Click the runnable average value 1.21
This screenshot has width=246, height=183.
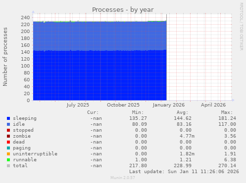pos(186,160)
